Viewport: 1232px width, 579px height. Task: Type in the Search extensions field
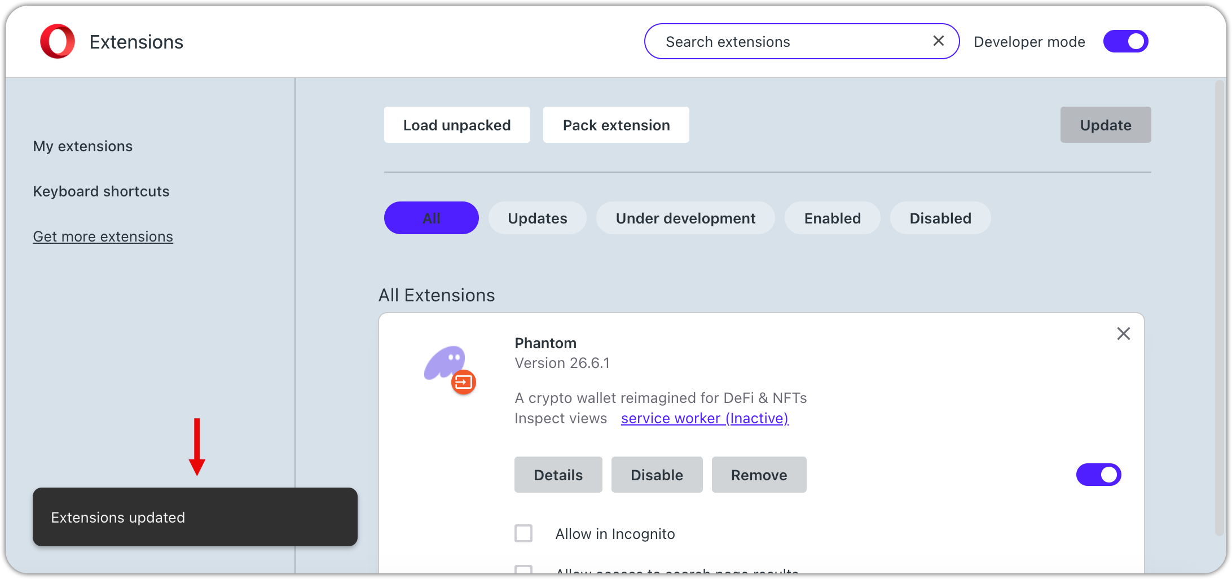[790, 41]
